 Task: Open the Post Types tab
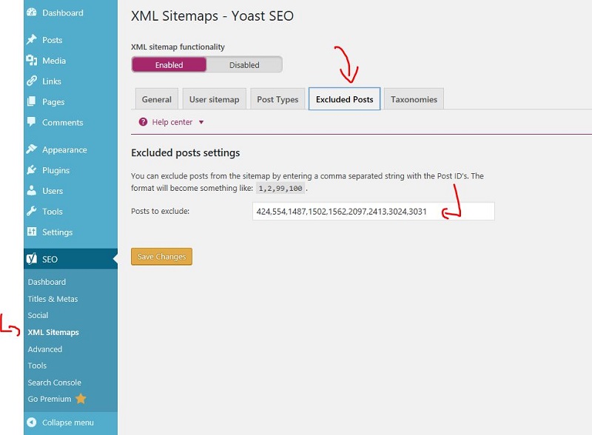(277, 99)
